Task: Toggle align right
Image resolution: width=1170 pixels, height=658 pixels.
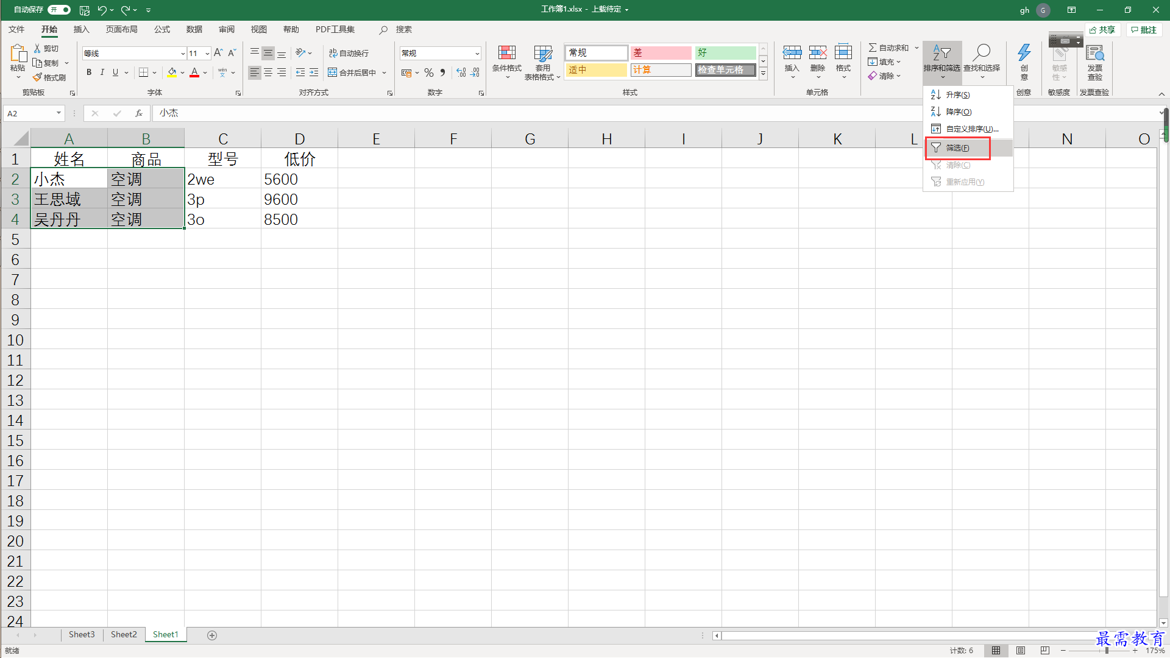Action: coord(282,73)
